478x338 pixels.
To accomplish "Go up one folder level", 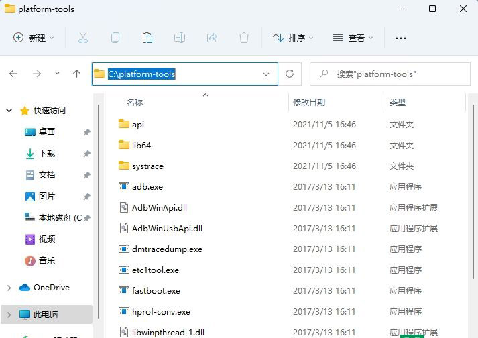I will 77,74.
